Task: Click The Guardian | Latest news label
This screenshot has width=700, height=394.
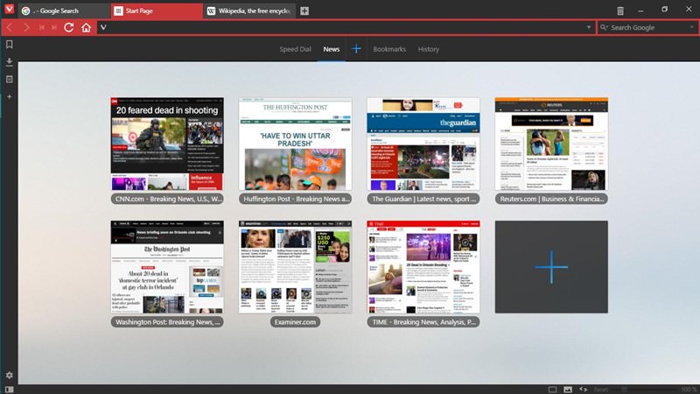Action: 423,199
